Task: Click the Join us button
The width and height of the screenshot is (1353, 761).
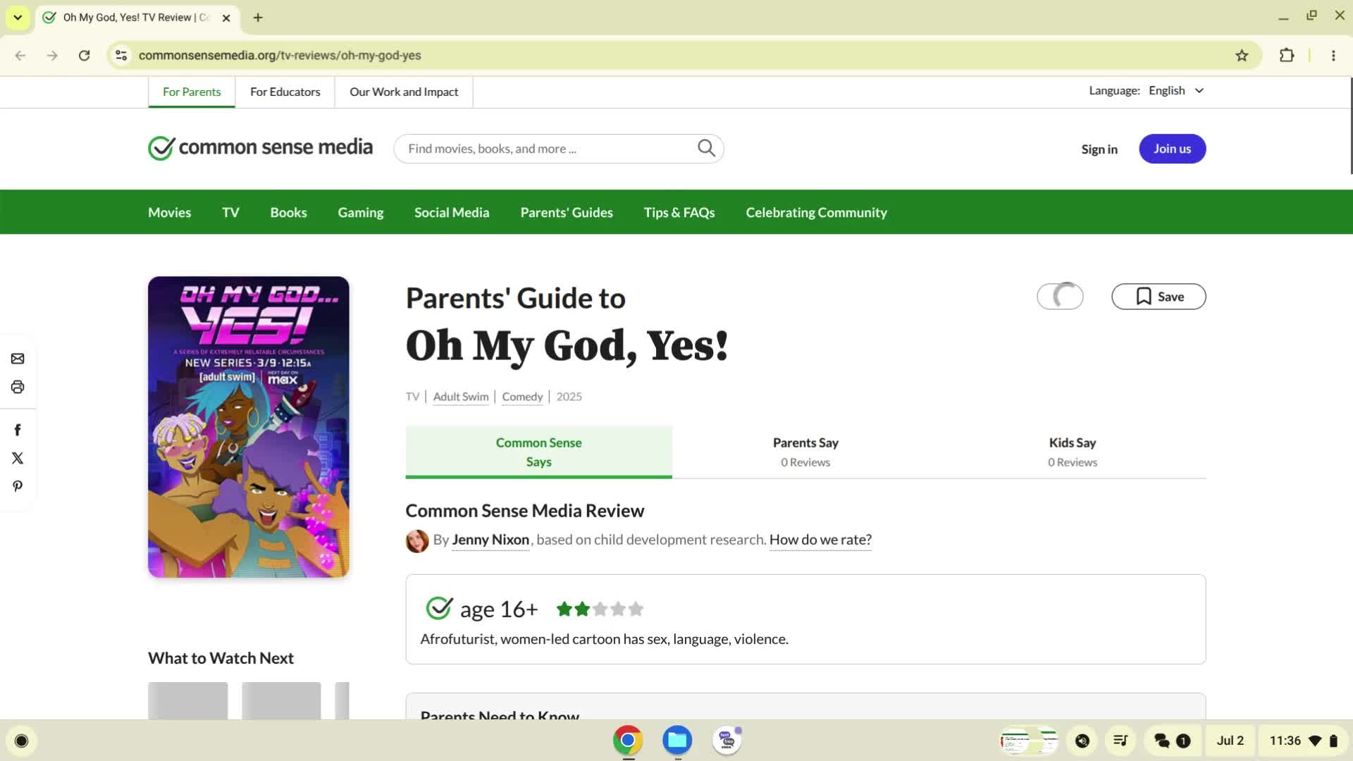Action: (1172, 149)
